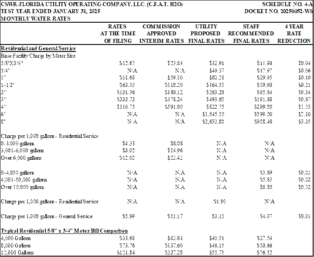Select the Docket No. 20250052-WS text
The image size is (314, 257).
(279, 11)
